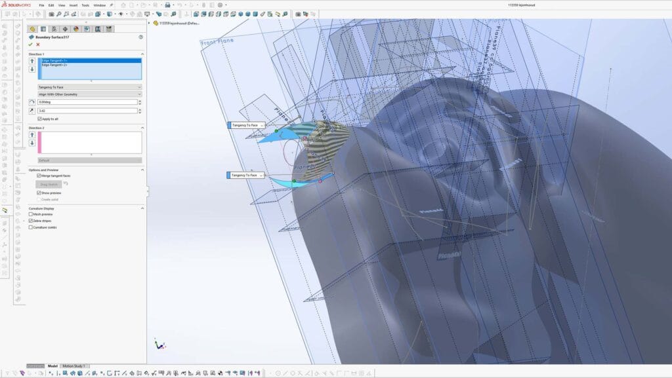672x378 pixels.
Task: Cancel the feature with red X
Action: coord(38,45)
